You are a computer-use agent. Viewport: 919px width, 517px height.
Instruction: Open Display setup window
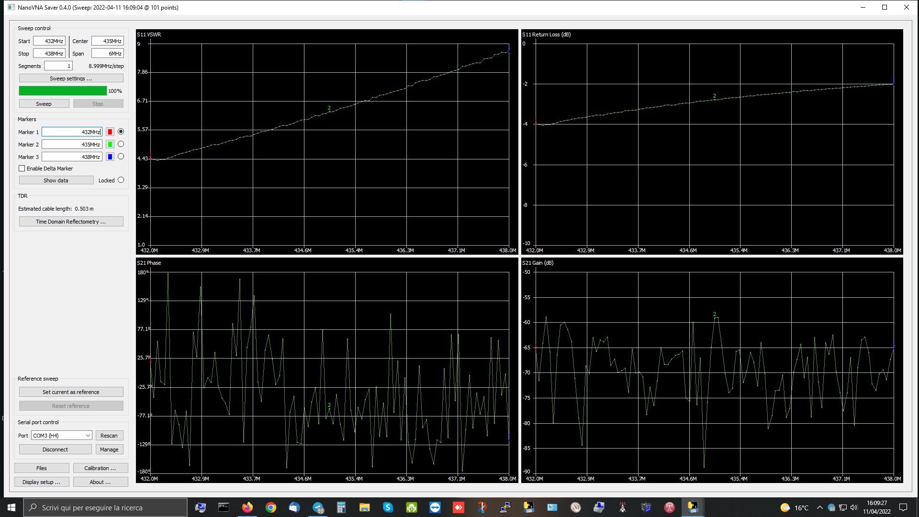[x=42, y=482]
